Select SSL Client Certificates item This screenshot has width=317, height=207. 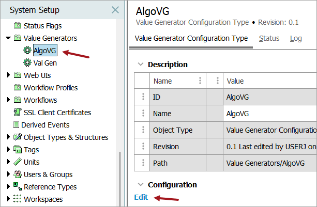click(x=57, y=113)
